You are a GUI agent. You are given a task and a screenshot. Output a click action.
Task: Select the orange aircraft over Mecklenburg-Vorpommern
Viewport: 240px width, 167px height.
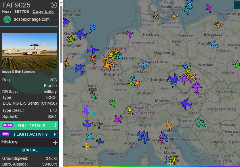175,16
